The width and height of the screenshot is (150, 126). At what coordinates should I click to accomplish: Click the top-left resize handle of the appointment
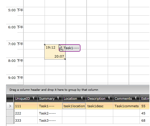pos(45,45)
